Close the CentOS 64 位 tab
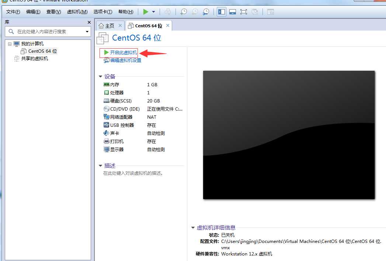The height and width of the screenshot is (261, 386). pos(168,25)
